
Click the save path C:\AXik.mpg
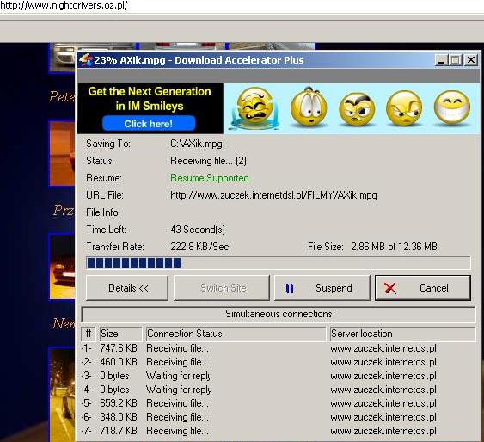[196, 144]
